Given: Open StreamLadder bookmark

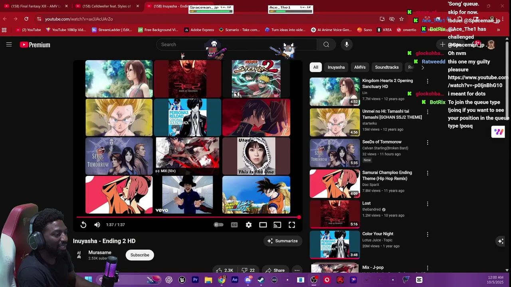Looking at the screenshot, I should (112, 30).
